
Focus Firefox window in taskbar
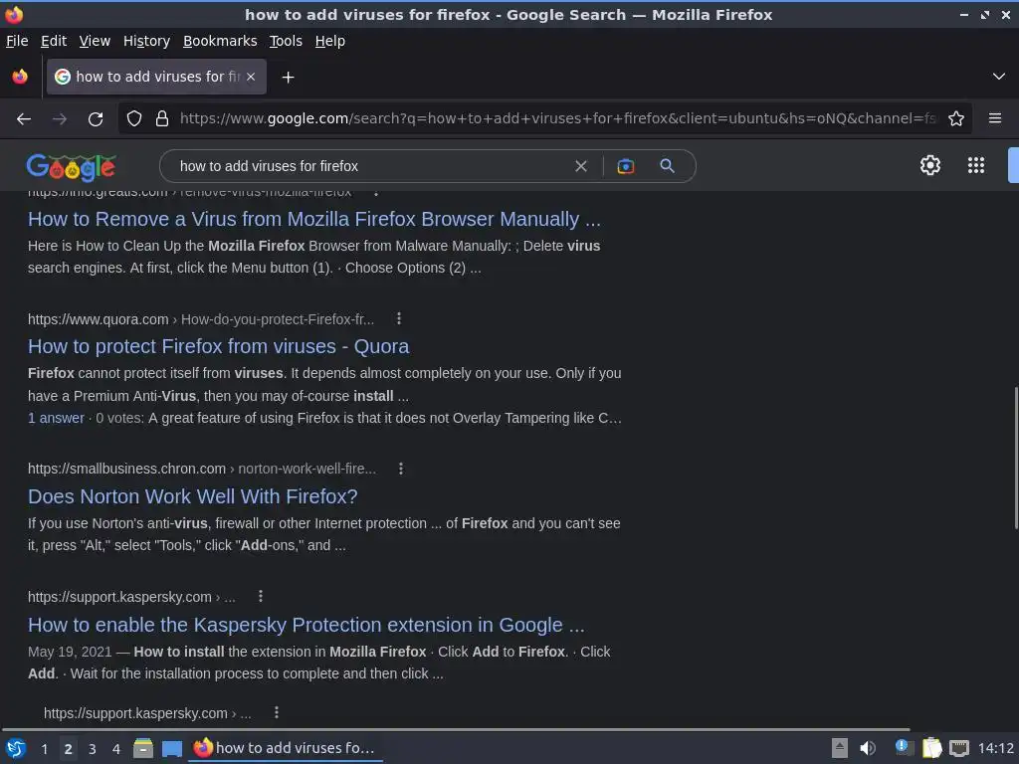(286, 748)
